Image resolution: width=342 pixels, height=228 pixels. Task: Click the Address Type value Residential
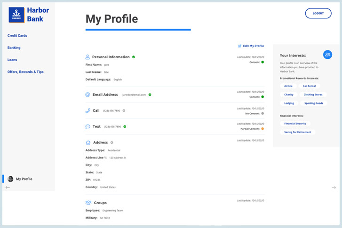114,150
